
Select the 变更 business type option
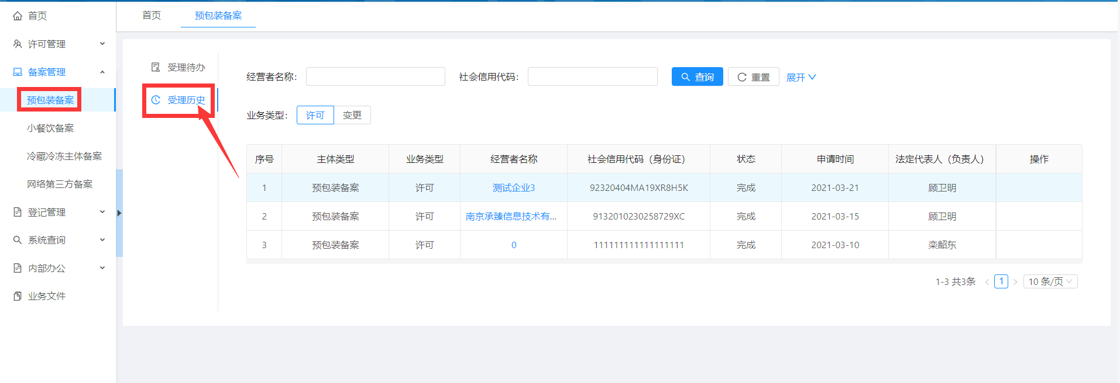[352, 115]
